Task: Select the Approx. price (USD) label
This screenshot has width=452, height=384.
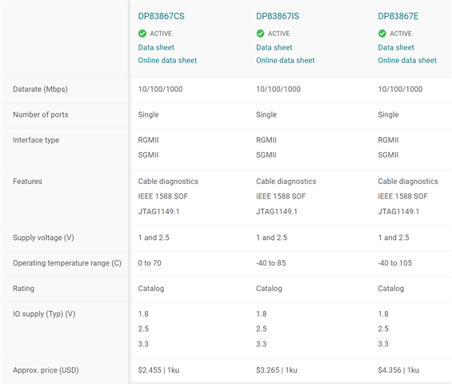Action: [x=46, y=370]
